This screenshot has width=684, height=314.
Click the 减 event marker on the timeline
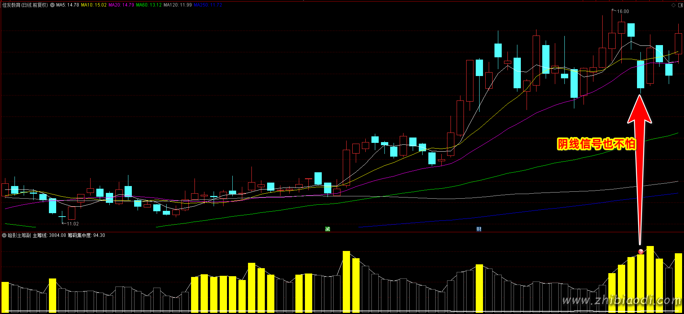(x=327, y=229)
